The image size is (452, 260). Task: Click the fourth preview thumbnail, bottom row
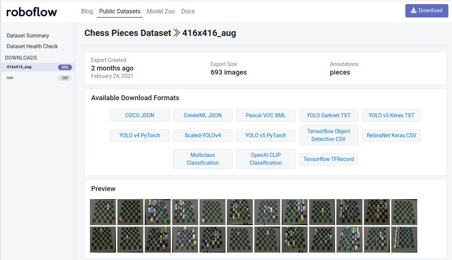coord(185,240)
